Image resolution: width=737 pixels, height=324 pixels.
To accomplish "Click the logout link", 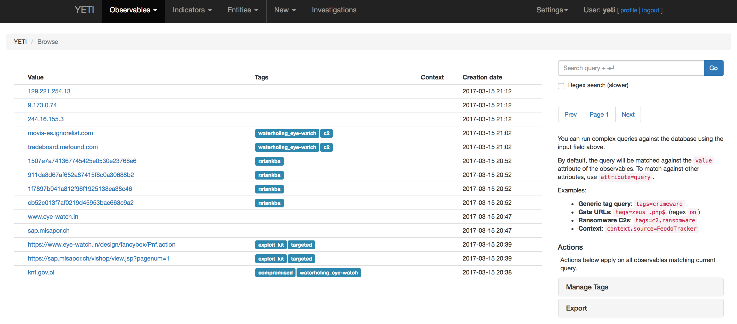I will [x=650, y=10].
